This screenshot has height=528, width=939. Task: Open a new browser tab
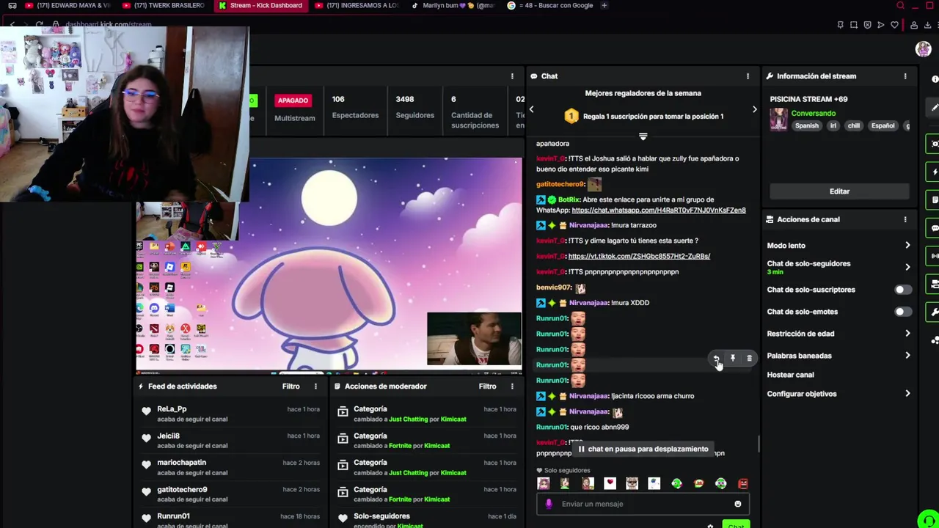(604, 6)
